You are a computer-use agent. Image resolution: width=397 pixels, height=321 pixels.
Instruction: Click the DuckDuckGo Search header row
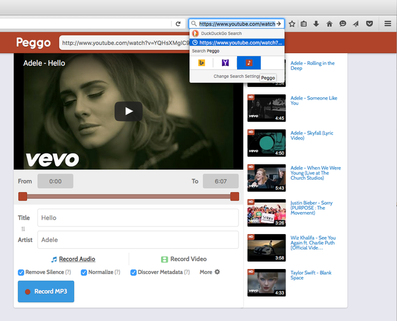tap(237, 34)
